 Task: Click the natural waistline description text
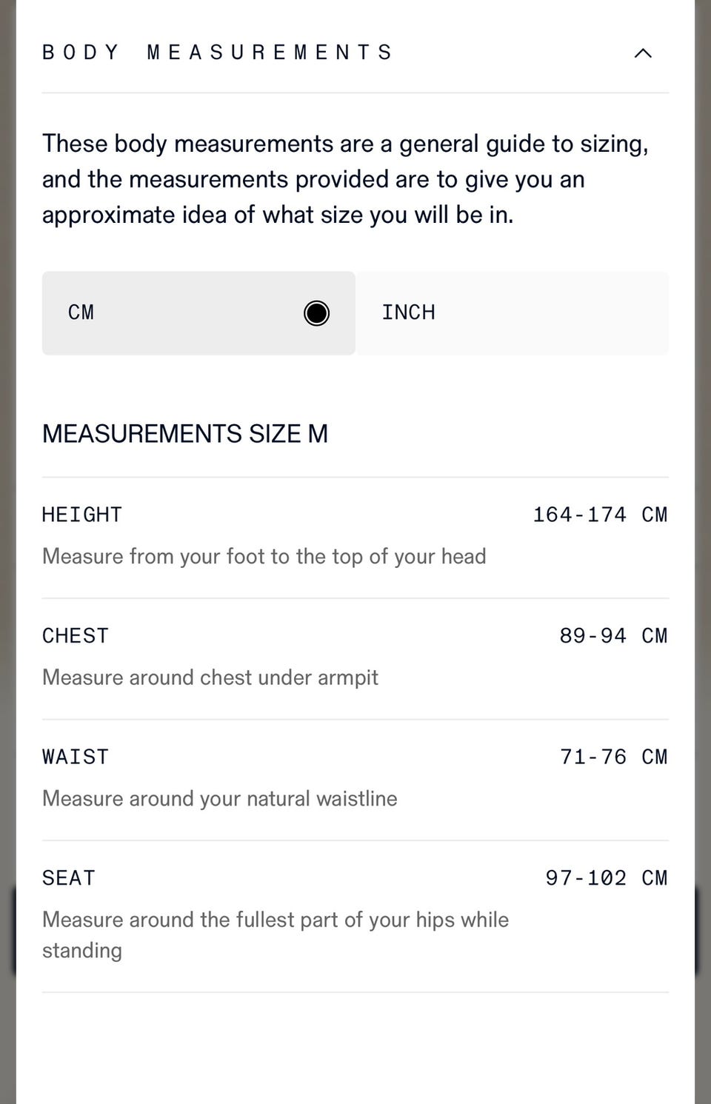(x=219, y=798)
